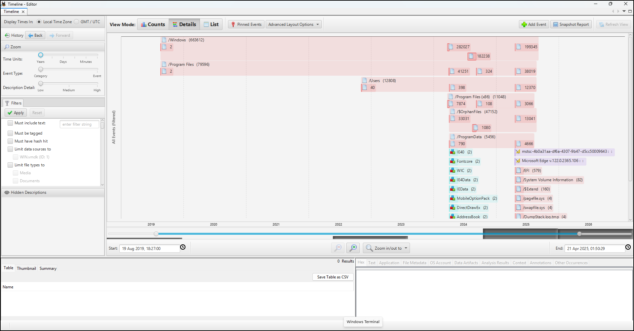Click the Start date field
Image resolution: width=634 pixels, height=331 pixels.
tap(149, 249)
